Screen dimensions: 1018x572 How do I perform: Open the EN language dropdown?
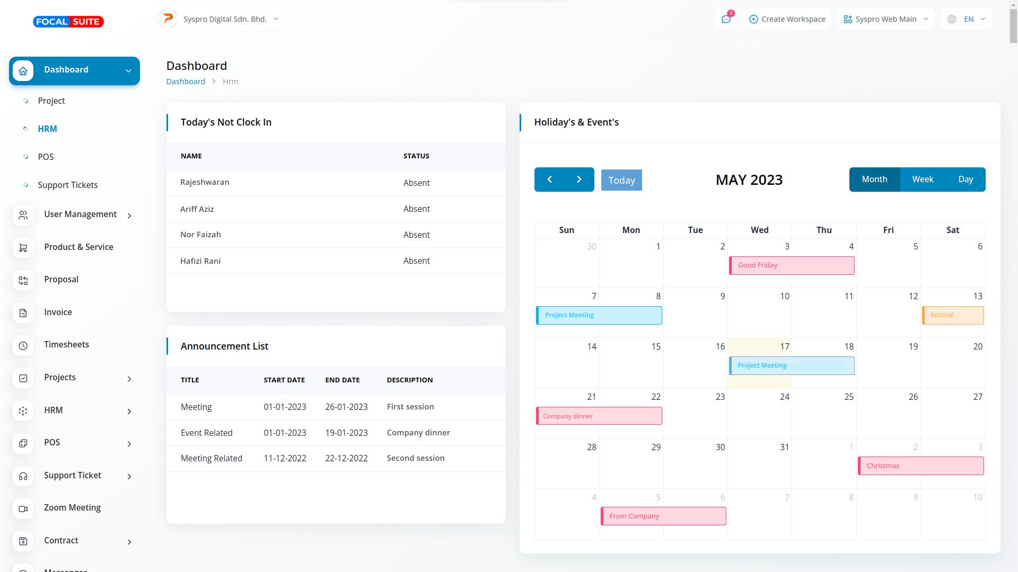(x=967, y=19)
